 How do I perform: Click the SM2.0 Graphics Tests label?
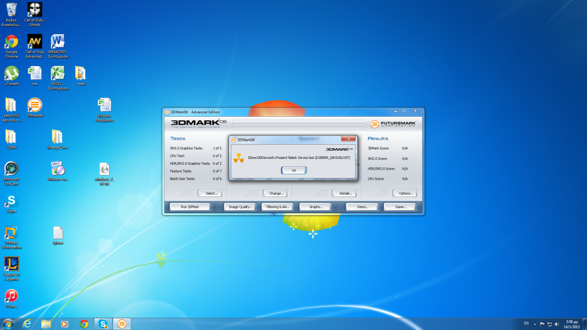coord(186,148)
